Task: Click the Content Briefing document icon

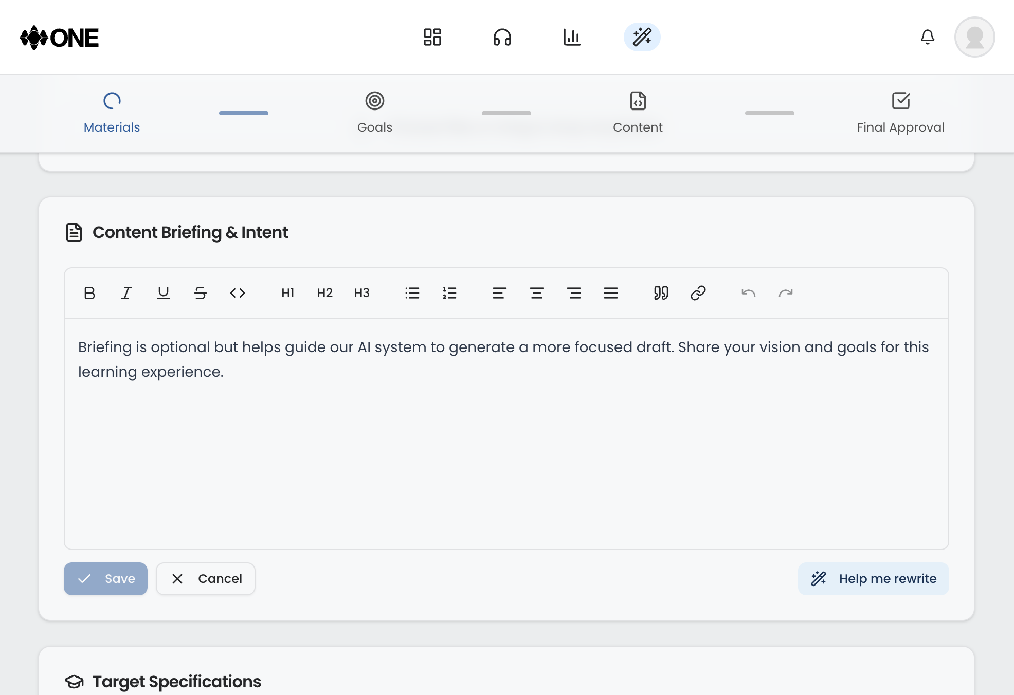Action: tap(74, 232)
